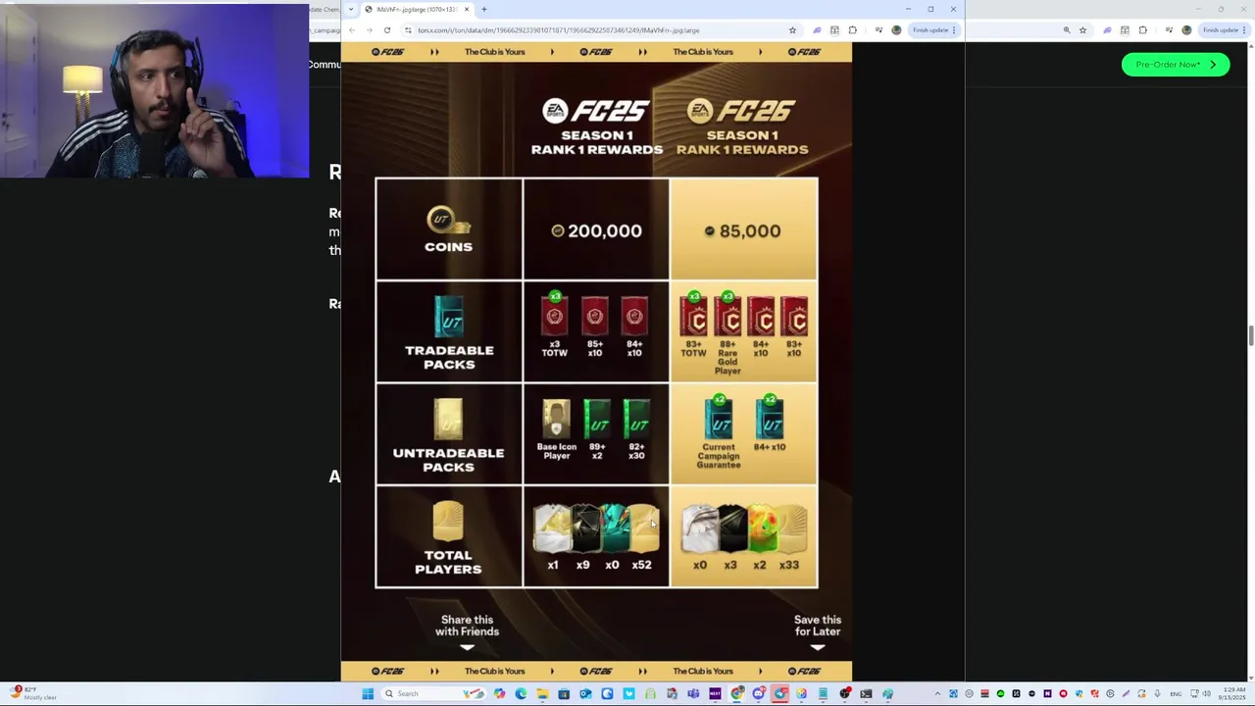The width and height of the screenshot is (1255, 706).
Task: Open the volume speaker icon in tray
Action: click(1207, 693)
